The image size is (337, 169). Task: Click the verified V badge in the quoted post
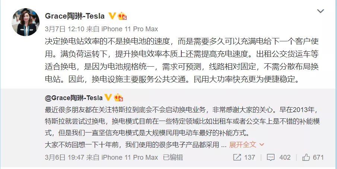(108, 98)
